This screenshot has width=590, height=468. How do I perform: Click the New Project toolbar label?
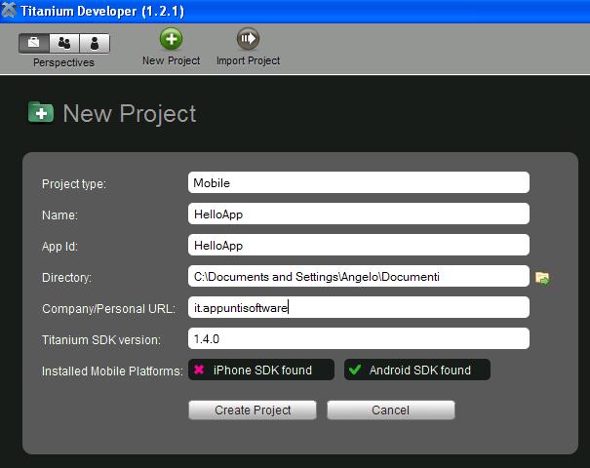(172, 60)
